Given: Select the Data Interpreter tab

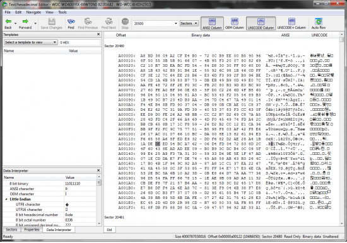Looking at the screenshot, I should (59, 230).
